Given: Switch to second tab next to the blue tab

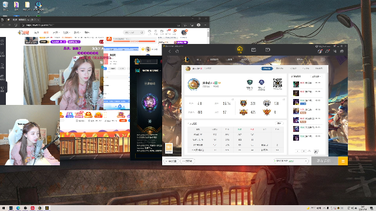Looking at the screenshot, I should [280, 69].
